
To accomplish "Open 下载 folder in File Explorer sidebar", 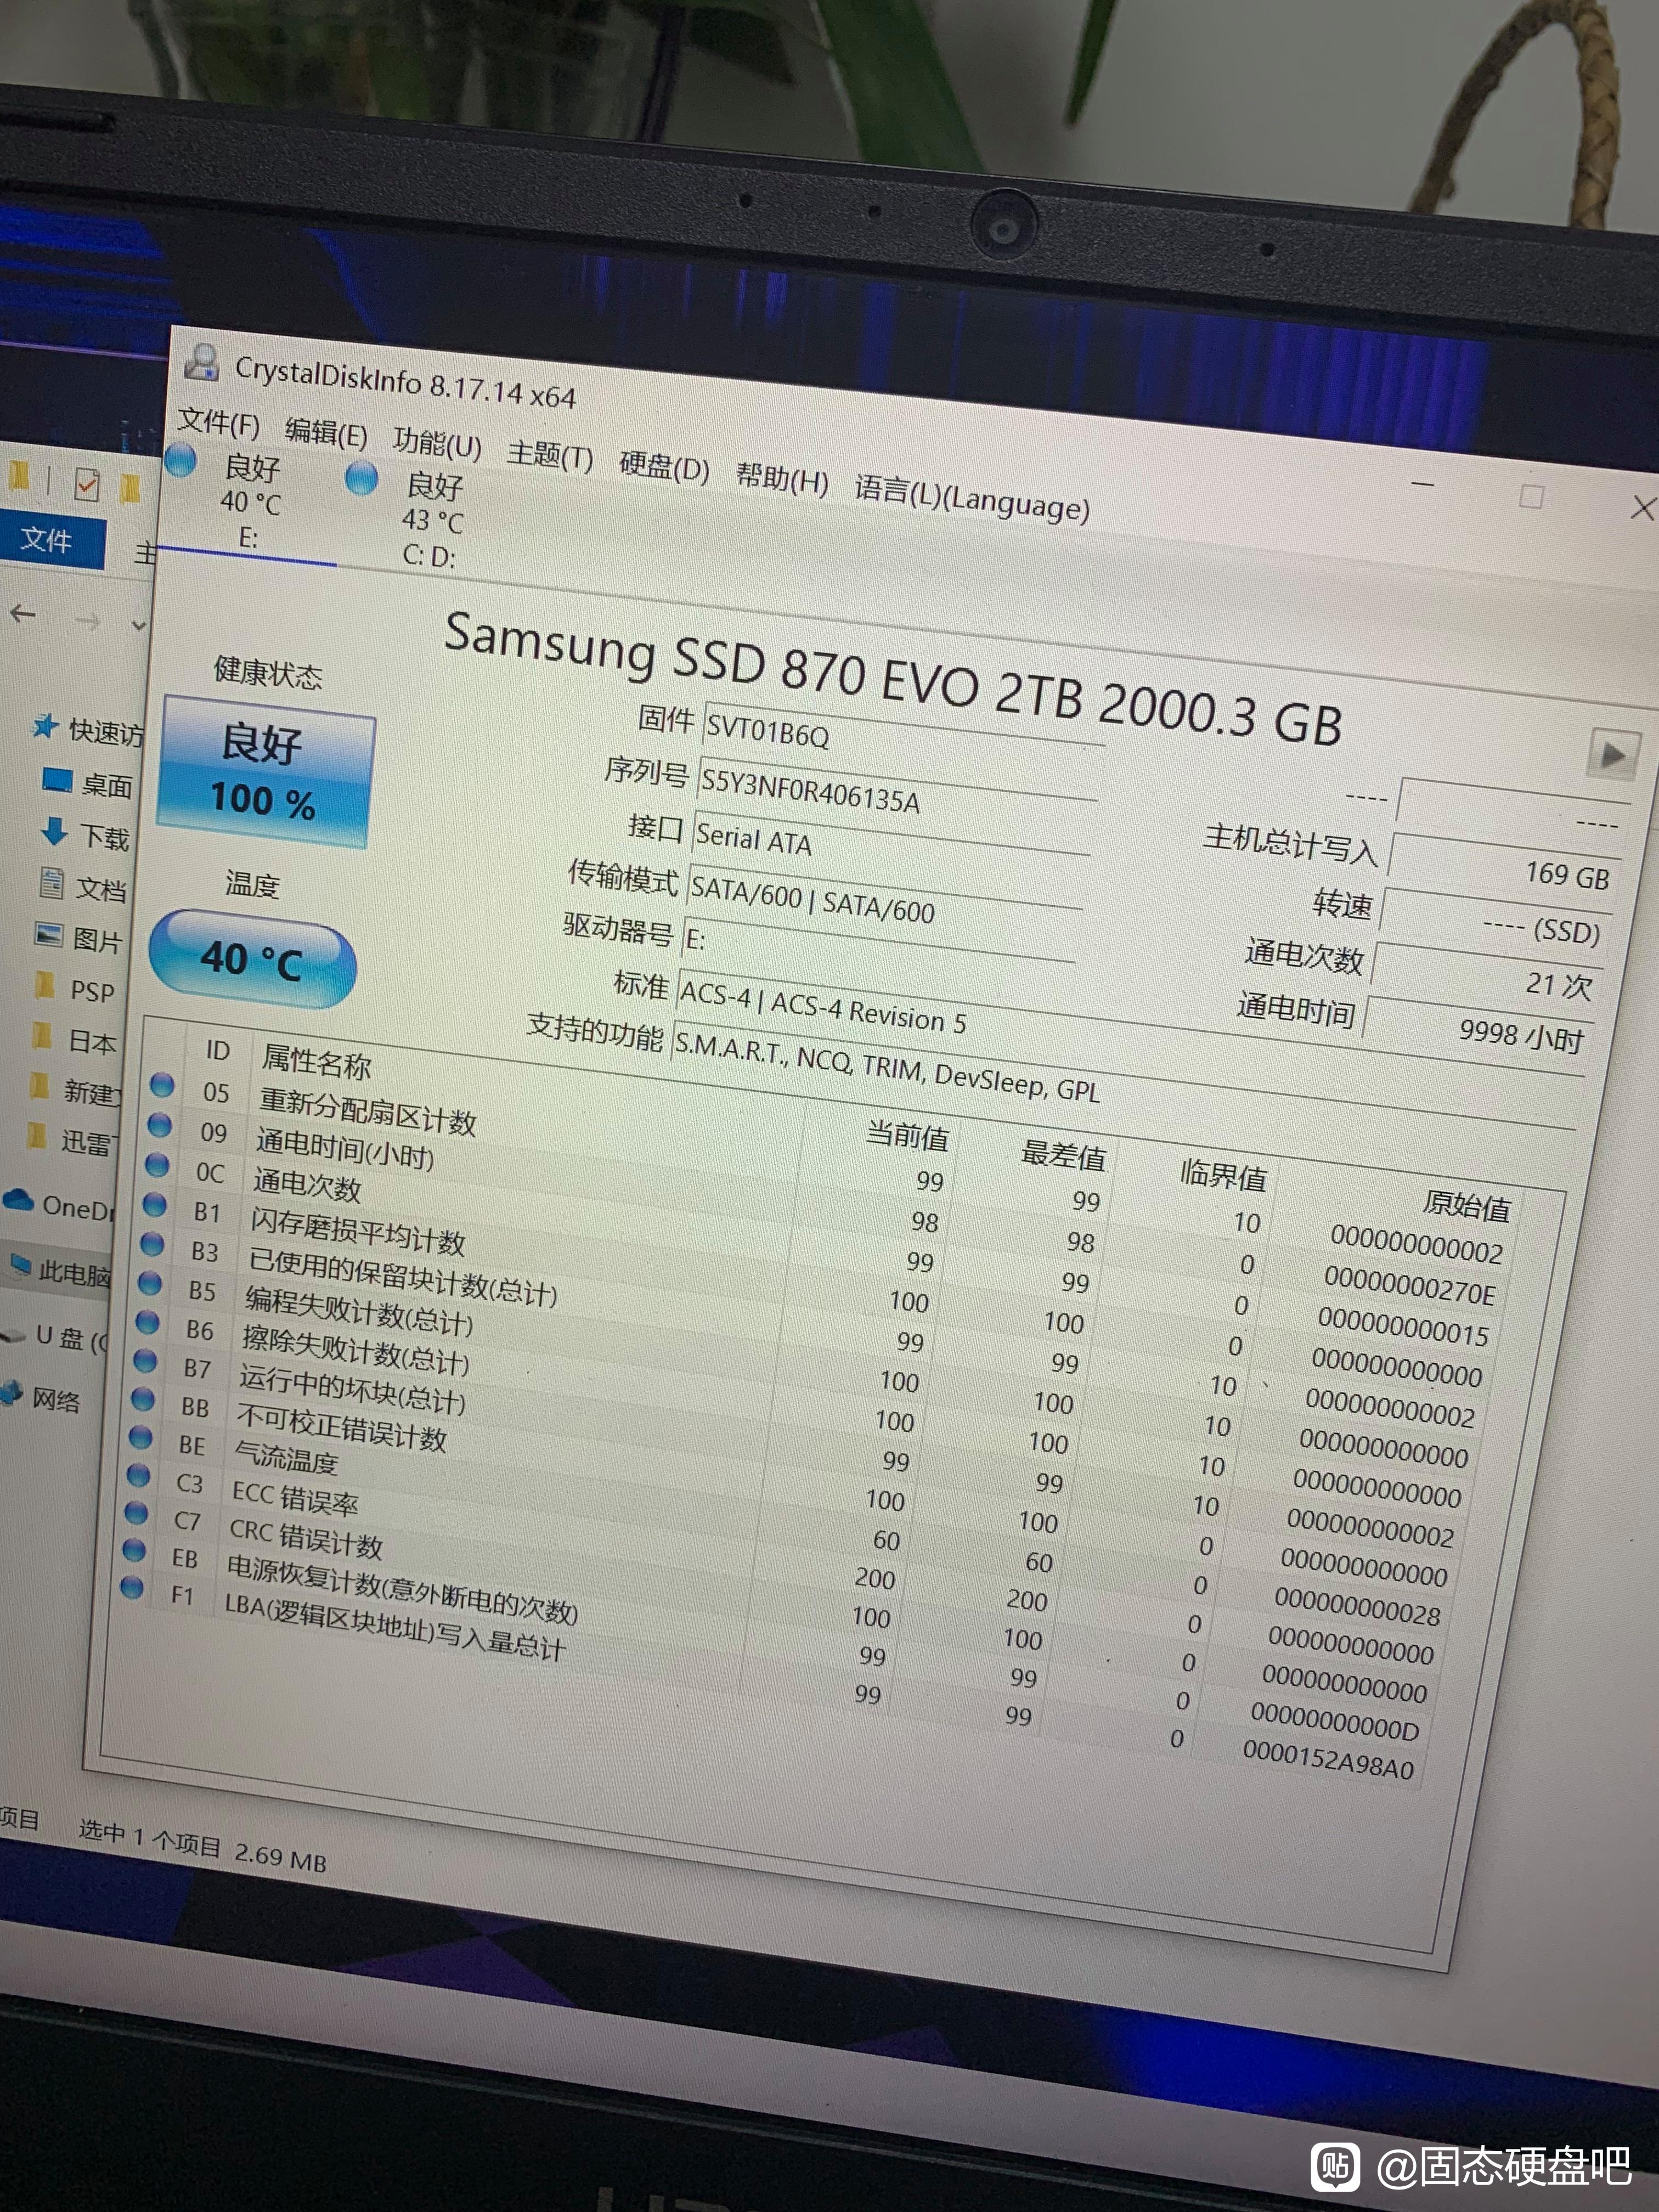I will [x=86, y=835].
